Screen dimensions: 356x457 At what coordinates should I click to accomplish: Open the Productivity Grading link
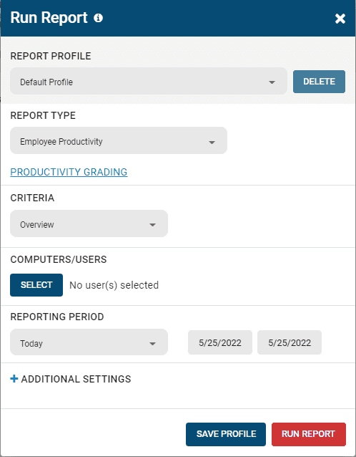tap(69, 172)
